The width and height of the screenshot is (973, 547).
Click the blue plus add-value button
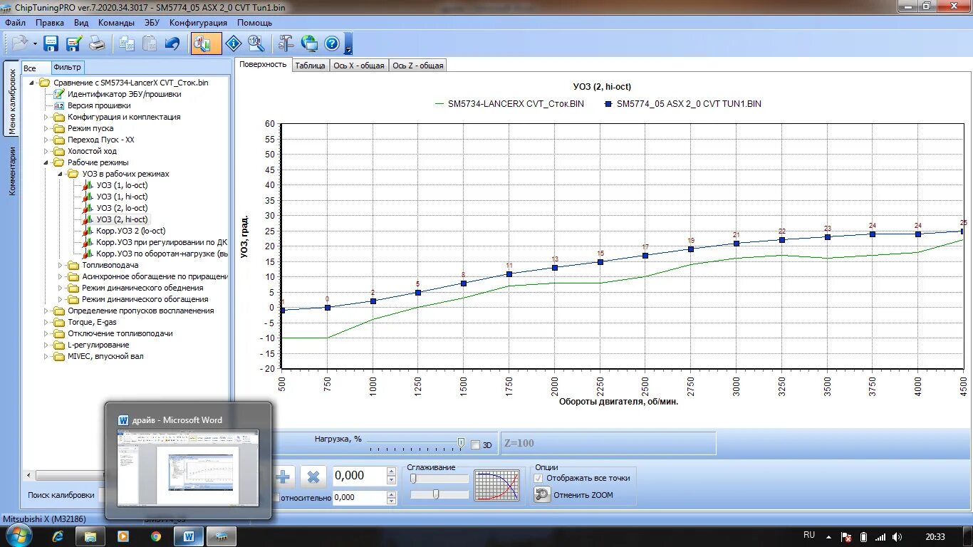click(283, 476)
